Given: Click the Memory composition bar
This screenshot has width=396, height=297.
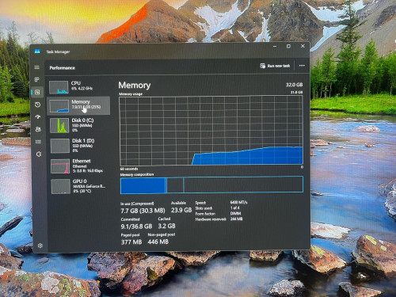Looking at the screenshot, I should 211,185.
